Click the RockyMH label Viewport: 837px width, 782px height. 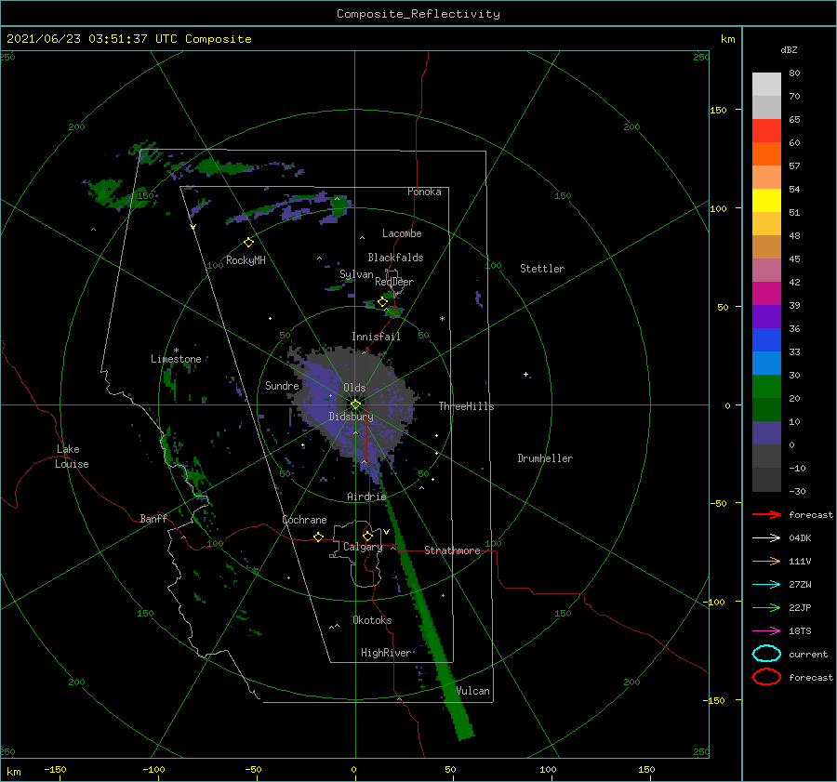tap(246, 260)
